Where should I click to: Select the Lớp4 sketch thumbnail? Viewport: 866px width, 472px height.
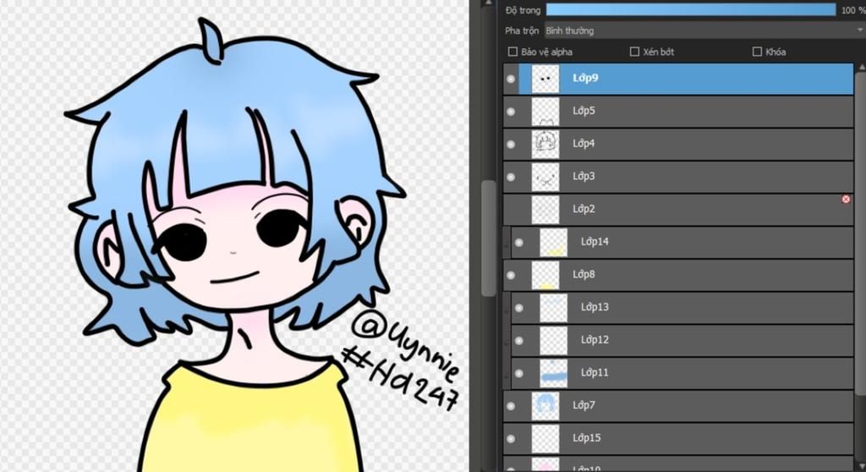[x=545, y=144]
